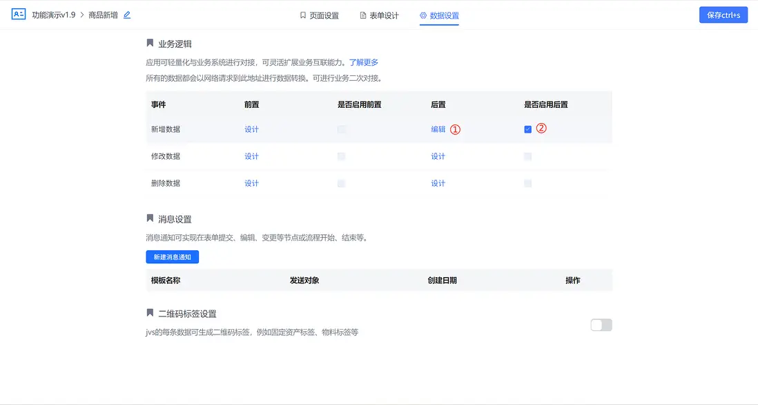Click the app logo icon in top-left corner
This screenshot has height=405, width=758.
pyautogui.click(x=19, y=14)
